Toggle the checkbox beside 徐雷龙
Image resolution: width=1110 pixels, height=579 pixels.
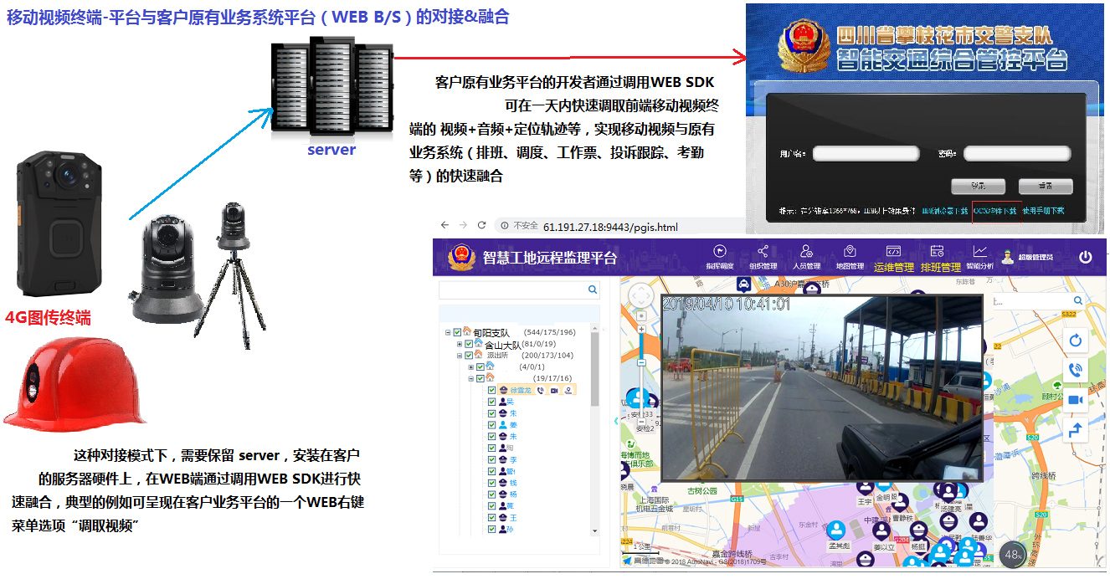click(x=492, y=390)
